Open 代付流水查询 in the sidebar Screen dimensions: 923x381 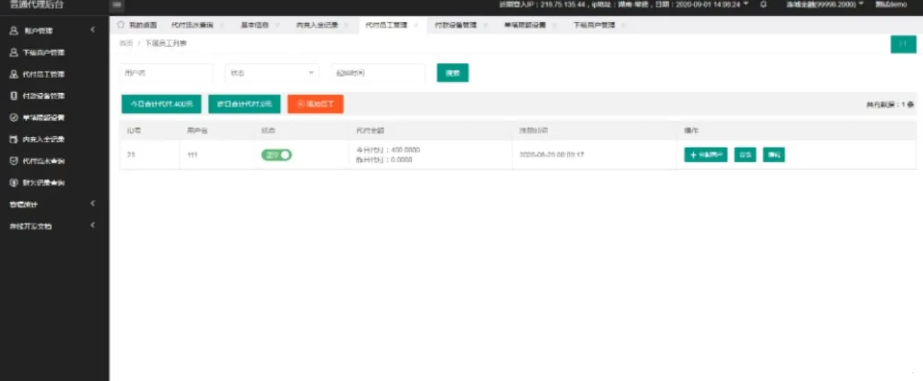43,162
